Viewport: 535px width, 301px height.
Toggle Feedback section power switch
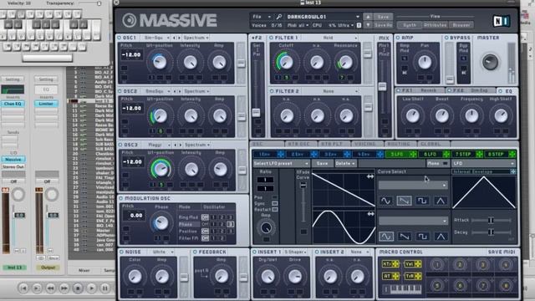point(195,252)
